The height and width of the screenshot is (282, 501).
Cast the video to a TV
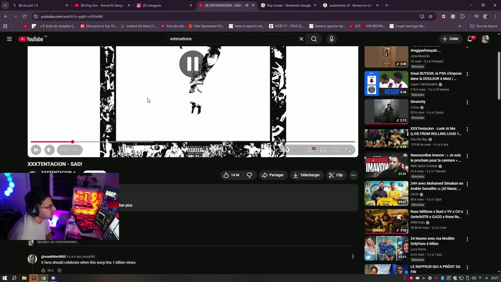tap(335, 150)
